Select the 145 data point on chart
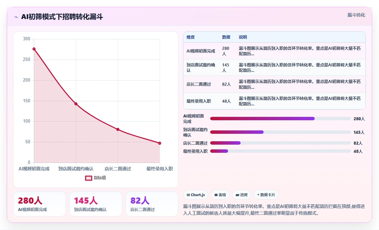379x230 pixels. pos(76,104)
